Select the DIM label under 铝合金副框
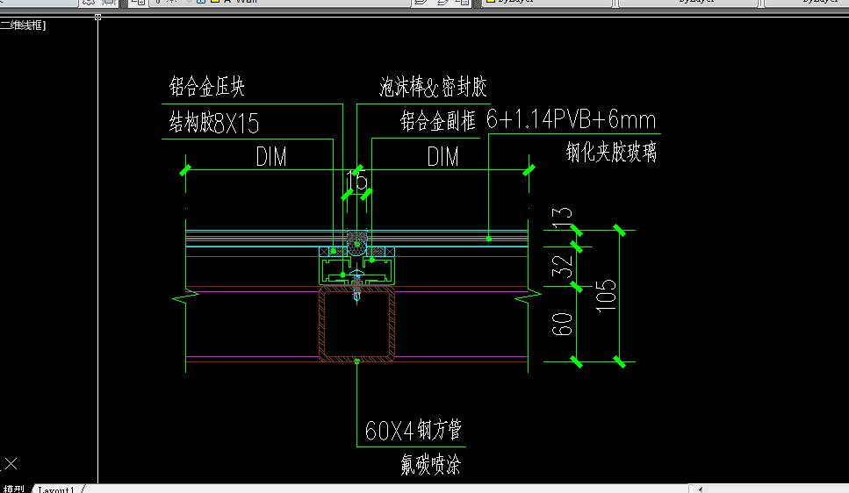The image size is (849, 493). [x=442, y=157]
